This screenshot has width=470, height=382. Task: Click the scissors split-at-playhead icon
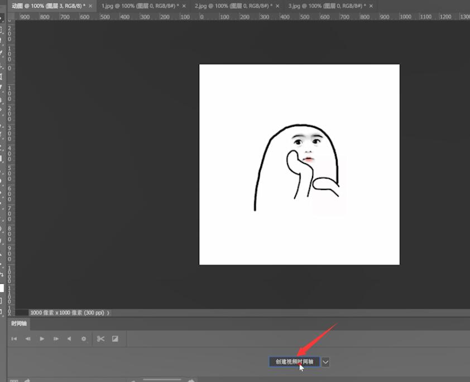click(100, 339)
